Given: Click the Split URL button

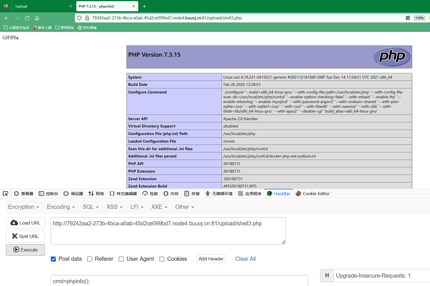Looking at the screenshot, I should pyautogui.click(x=25, y=236).
